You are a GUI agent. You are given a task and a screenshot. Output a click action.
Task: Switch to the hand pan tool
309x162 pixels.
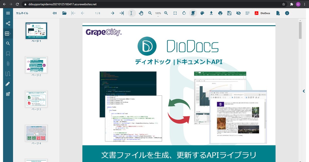tap(141, 13)
